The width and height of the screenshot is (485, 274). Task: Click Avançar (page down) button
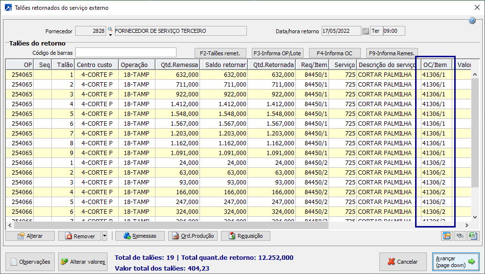point(455,261)
